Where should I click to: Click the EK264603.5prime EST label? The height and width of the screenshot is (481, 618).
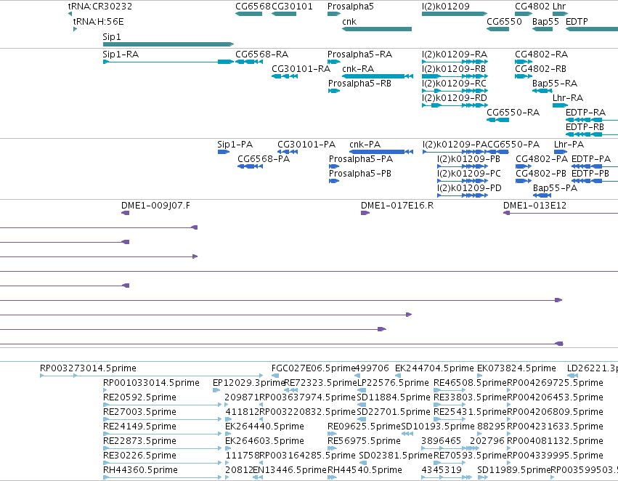pos(264,441)
